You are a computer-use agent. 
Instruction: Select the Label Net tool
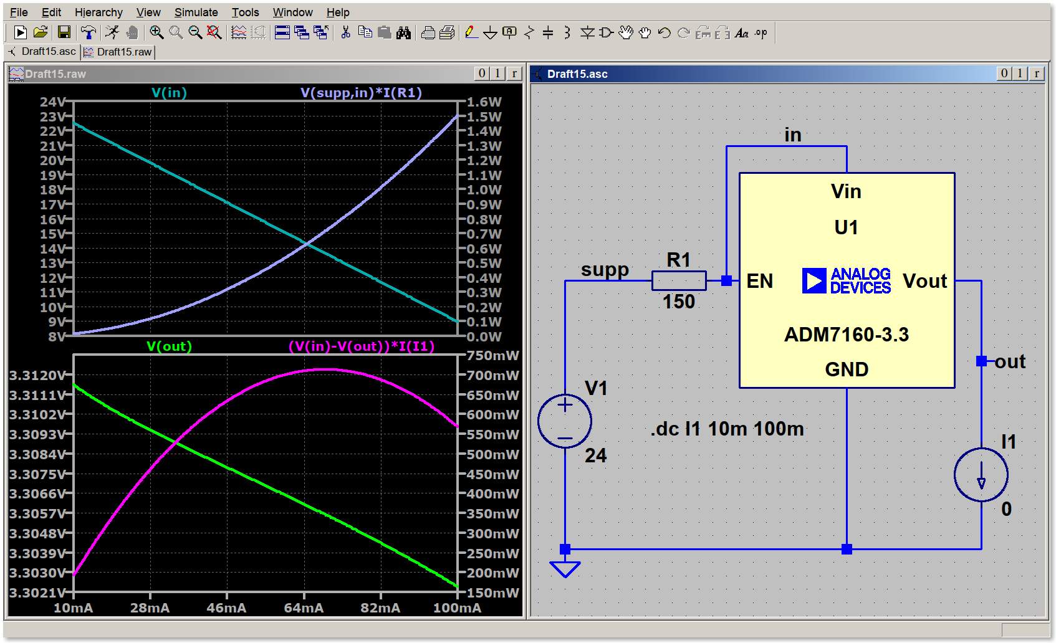(509, 33)
